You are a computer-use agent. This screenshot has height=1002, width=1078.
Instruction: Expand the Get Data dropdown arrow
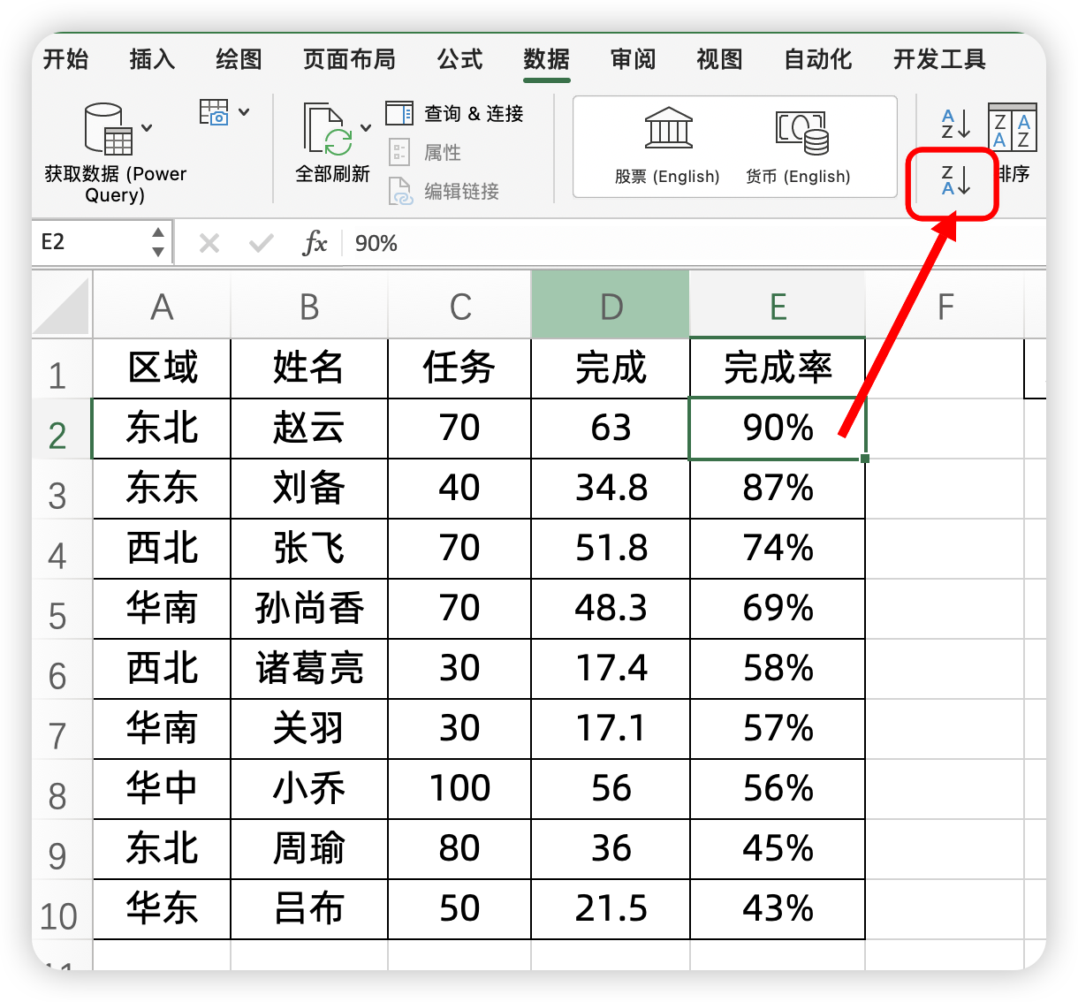coord(148,128)
